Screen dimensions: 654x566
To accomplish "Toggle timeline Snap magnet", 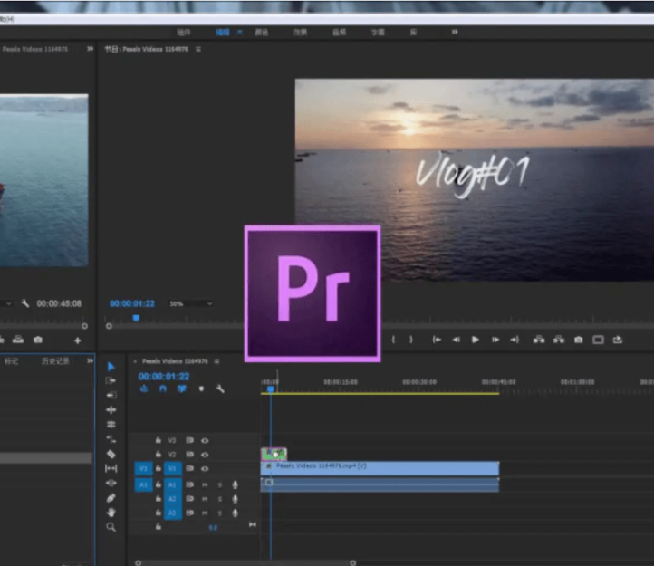I will coord(163,389).
